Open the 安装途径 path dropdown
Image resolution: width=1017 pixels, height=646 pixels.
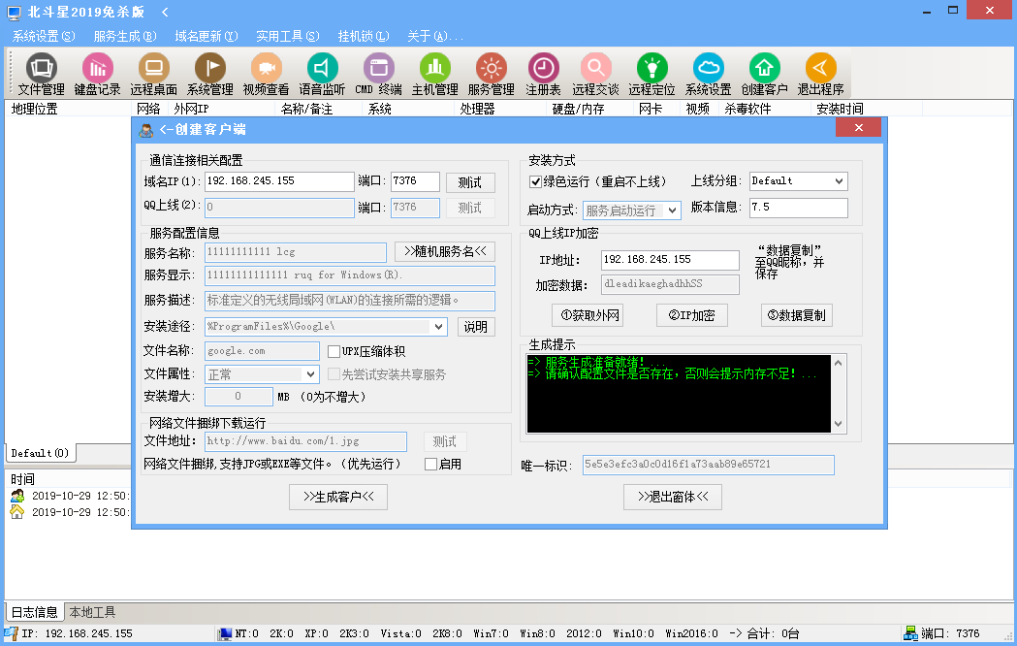point(437,327)
